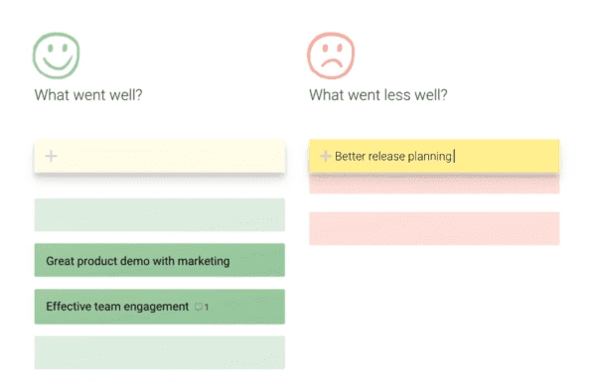Focus the blank yellow note field under What went well?
This screenshot has height=381, width=596.
[160, 156]
